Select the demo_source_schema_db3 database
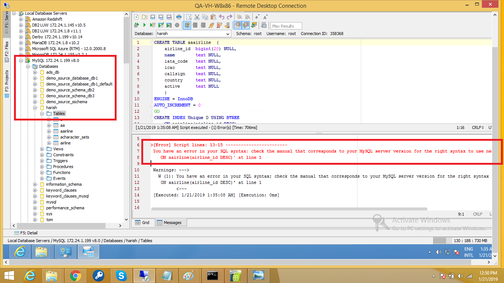The width and height of the screenshot is (504, 283). 70,96
